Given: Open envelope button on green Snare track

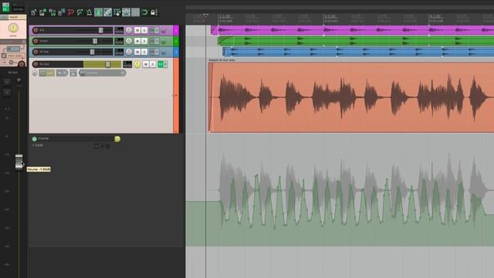Looking at the screenshot, I should click(x=164, y=41).
